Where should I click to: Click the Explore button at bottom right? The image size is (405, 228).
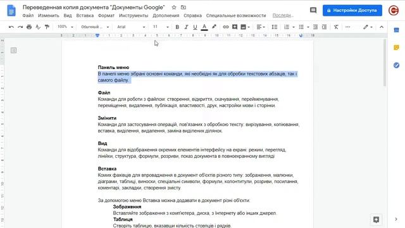[x=376, y=220]
